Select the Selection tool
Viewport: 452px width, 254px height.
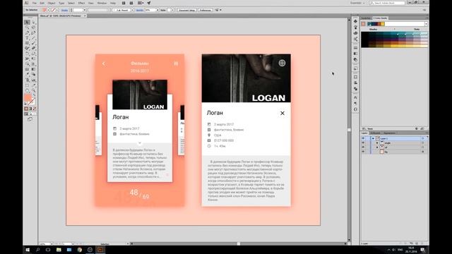(x=27, y=22)
